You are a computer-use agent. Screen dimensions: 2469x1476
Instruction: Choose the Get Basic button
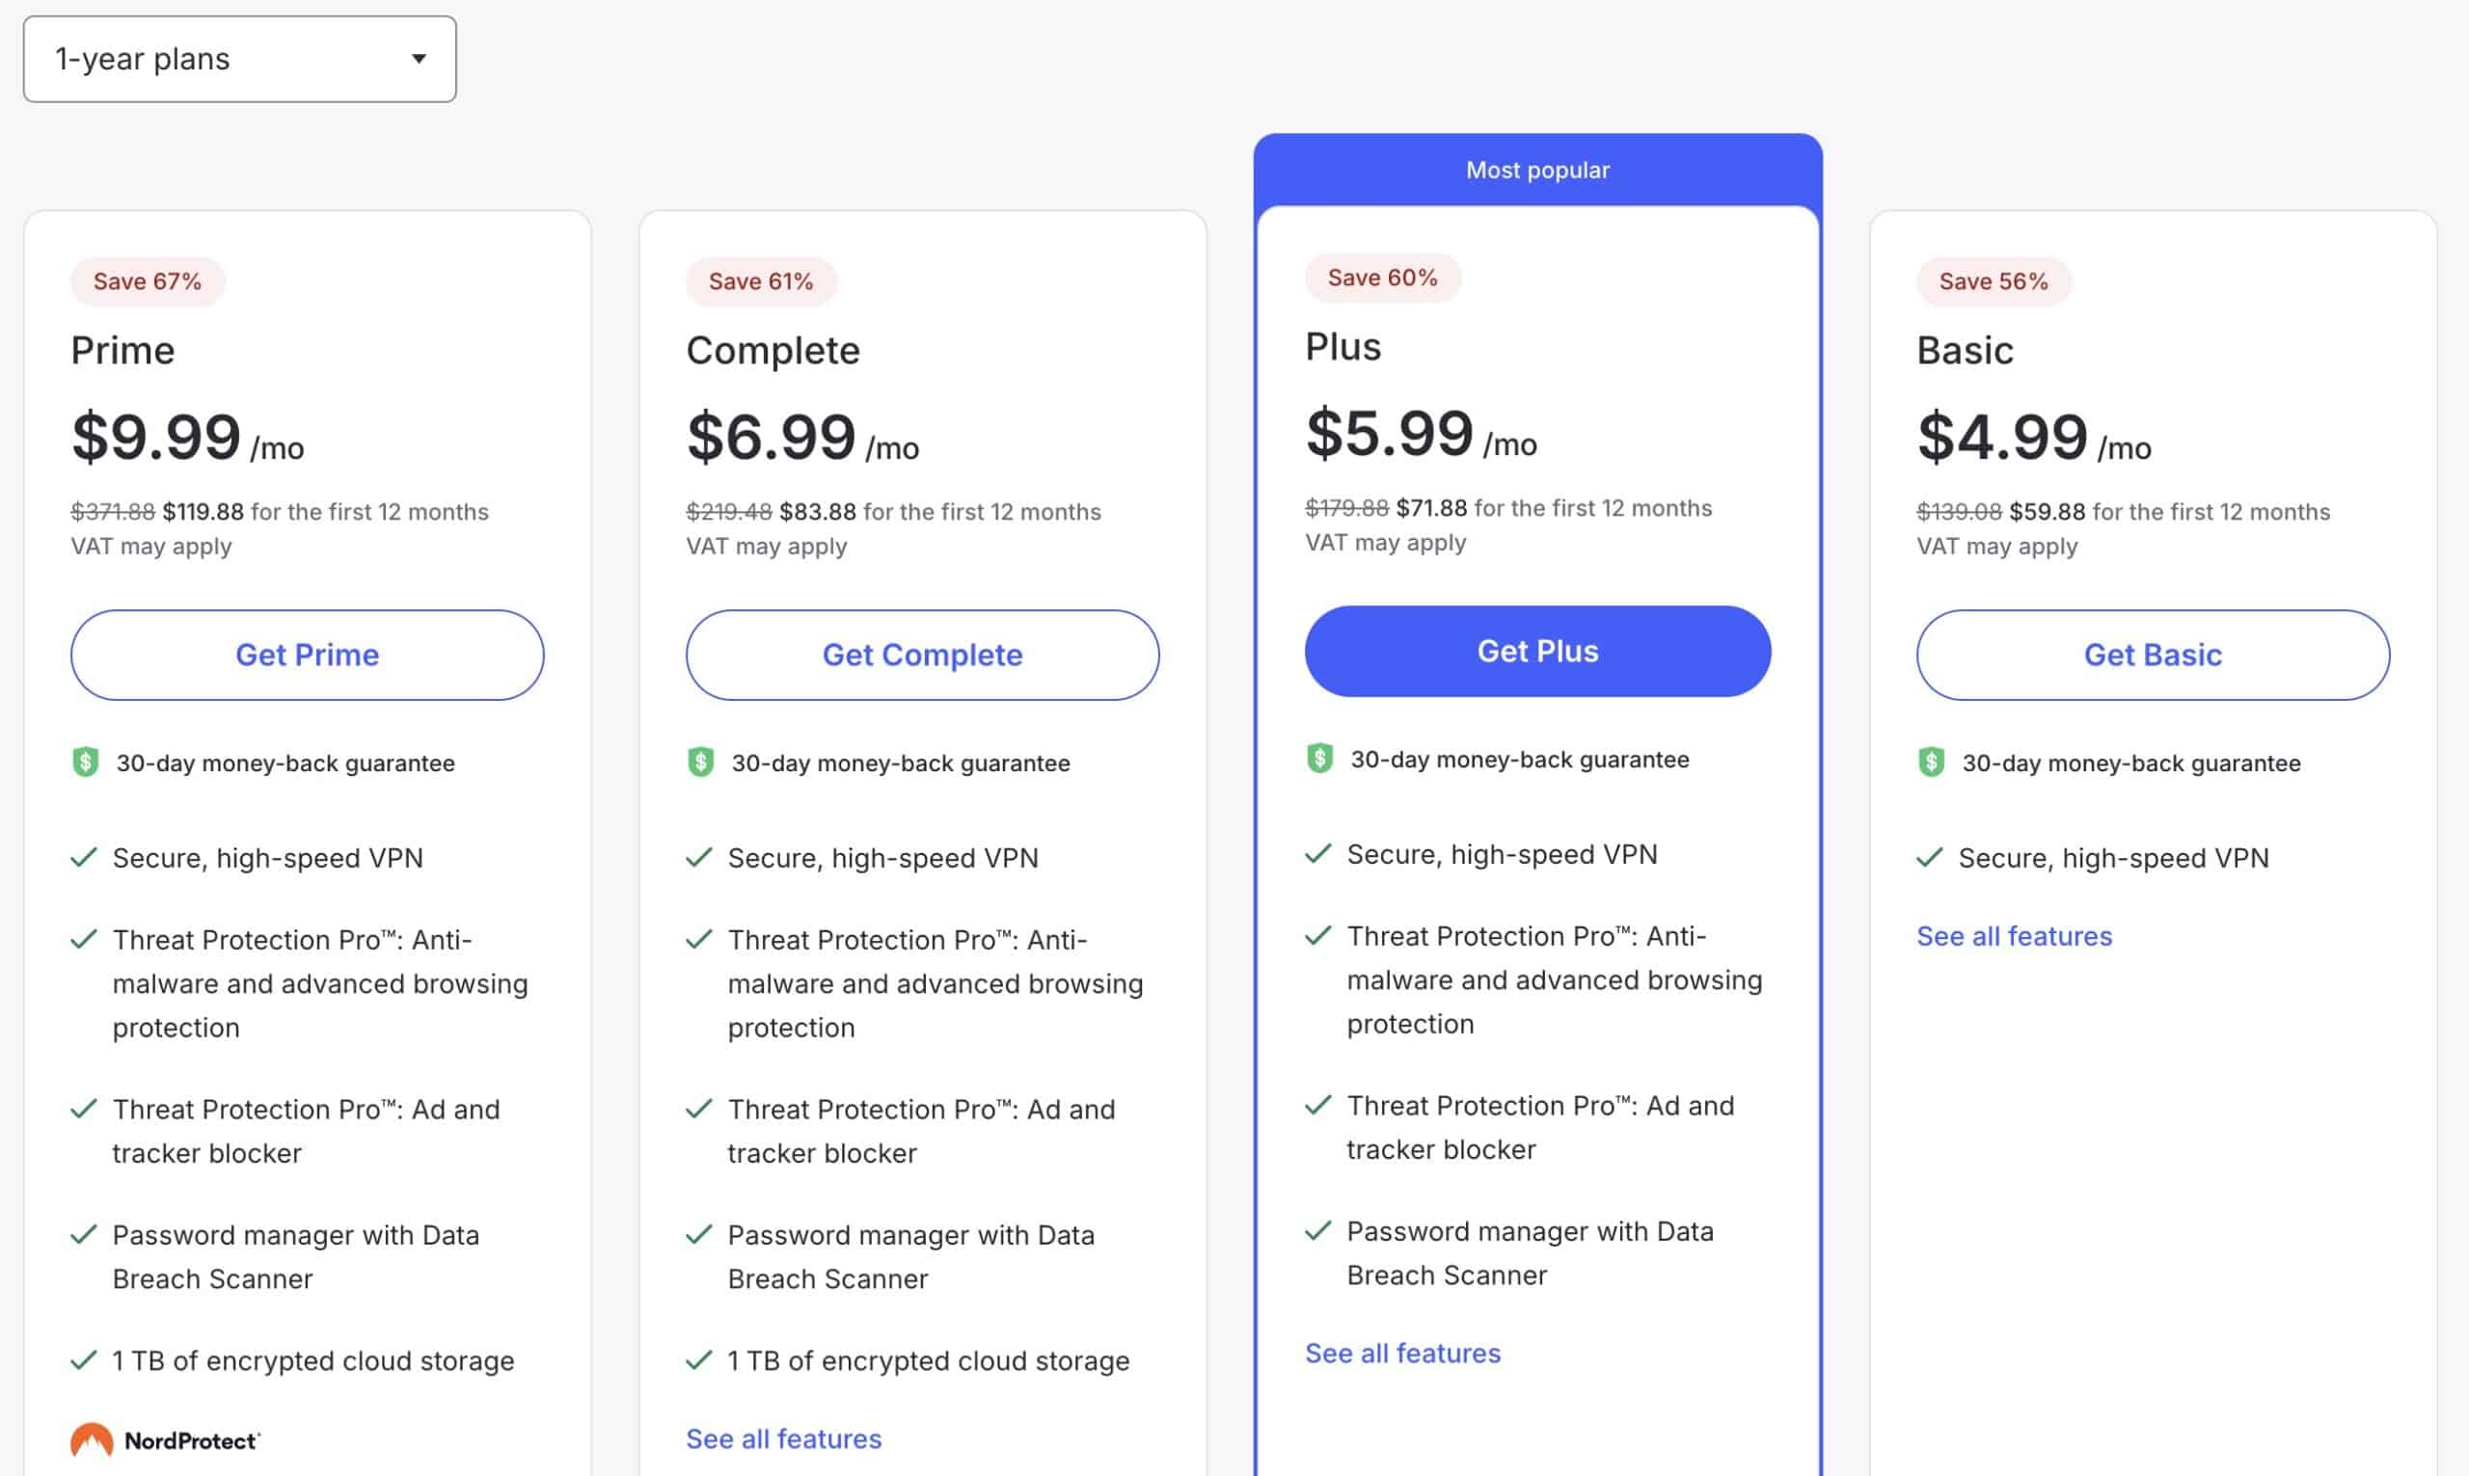tap(2153, 655)
